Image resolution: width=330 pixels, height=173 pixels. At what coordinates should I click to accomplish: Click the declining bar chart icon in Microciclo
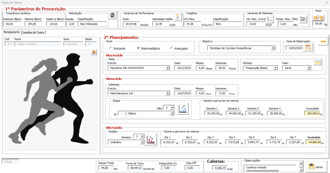[x=151, y=139]
